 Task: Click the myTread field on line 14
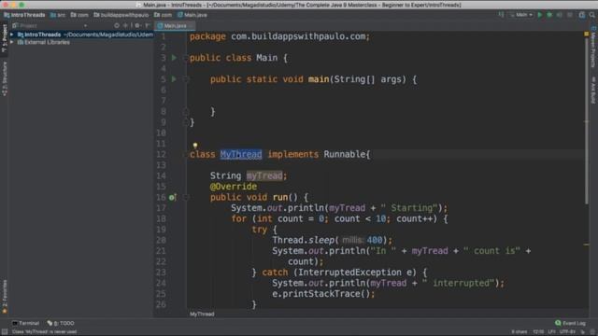pyautogui.click(x=264, y=175)
